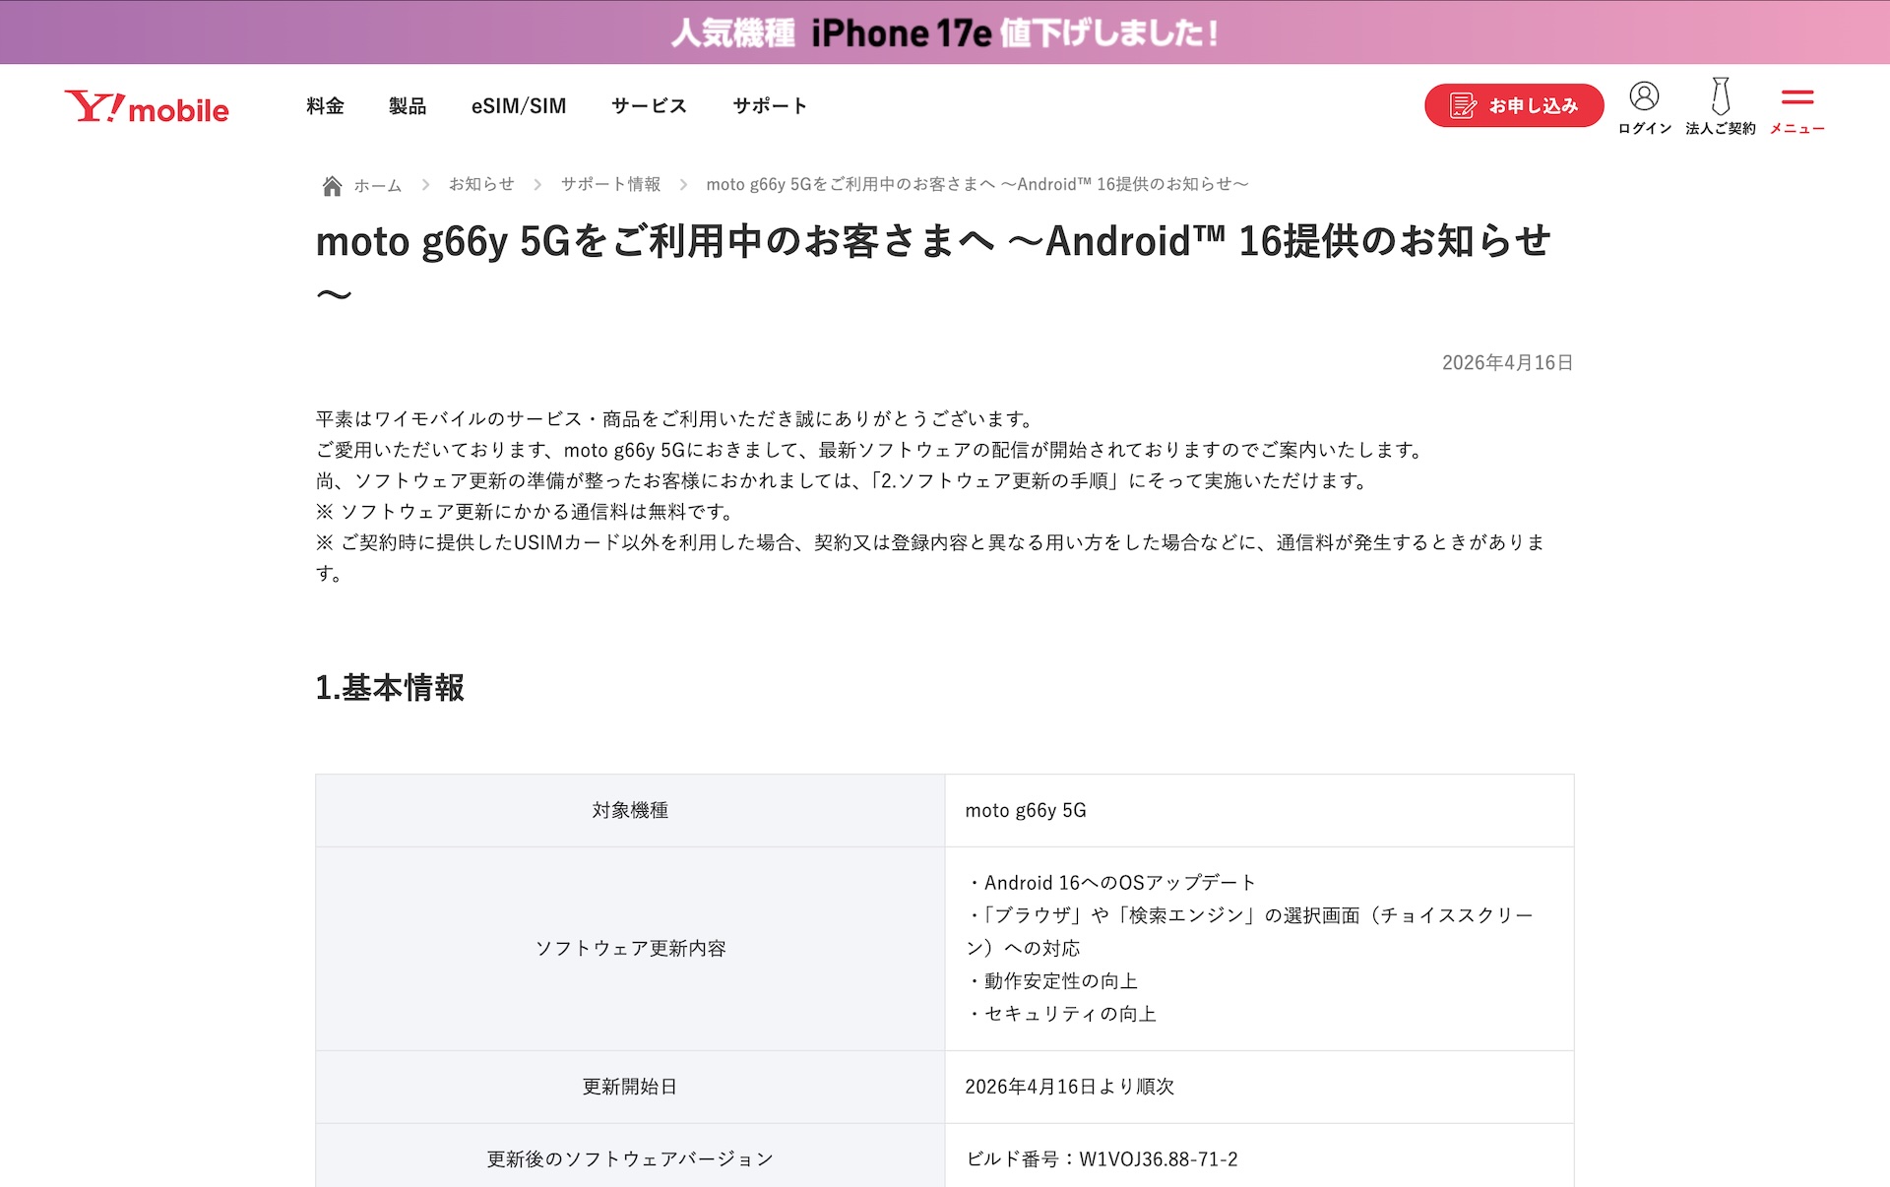The width and height of the screenshot is (1890, 1187).
Task: Click the お申し込み red button
Action: coord(1513,105)
